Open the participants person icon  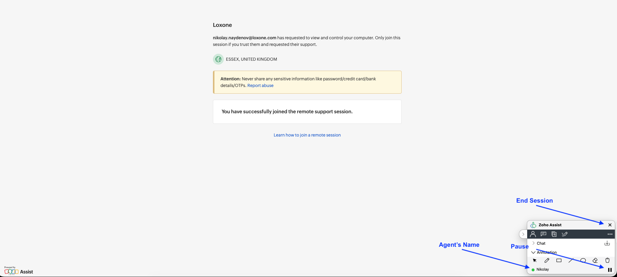tap(533, 234)
